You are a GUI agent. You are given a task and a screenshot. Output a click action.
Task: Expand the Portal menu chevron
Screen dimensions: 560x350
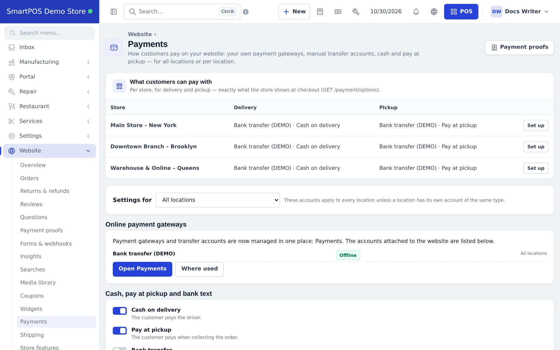[x=88, y=77]
